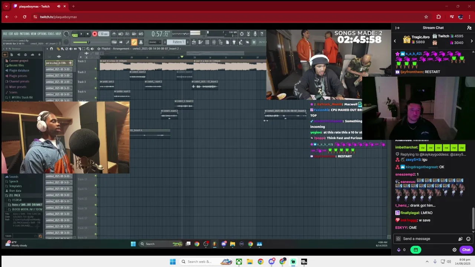This screenshot has height=267, width=475.
Task: Open chat settings gear icon
Action: coord(454,250)
